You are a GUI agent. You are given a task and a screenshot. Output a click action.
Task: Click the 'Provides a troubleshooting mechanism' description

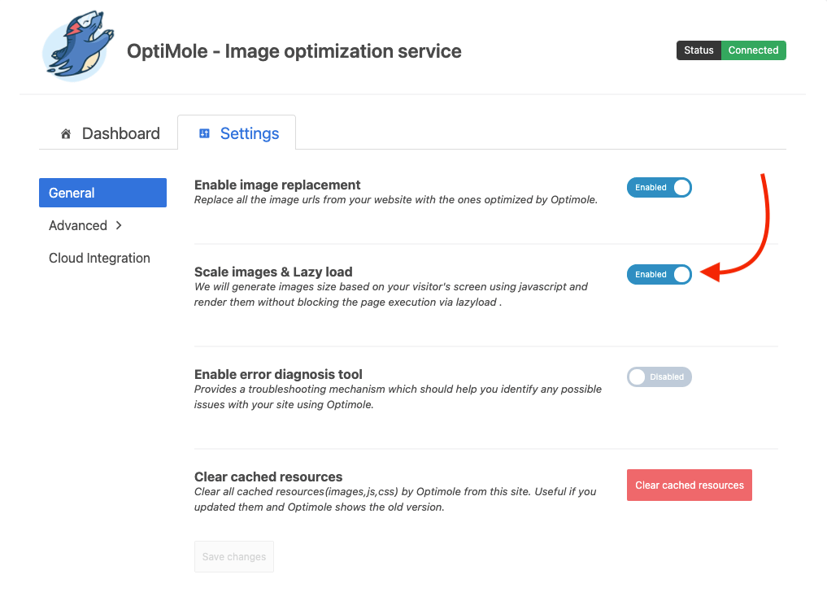pyautogui.click(x=398, y=397)
